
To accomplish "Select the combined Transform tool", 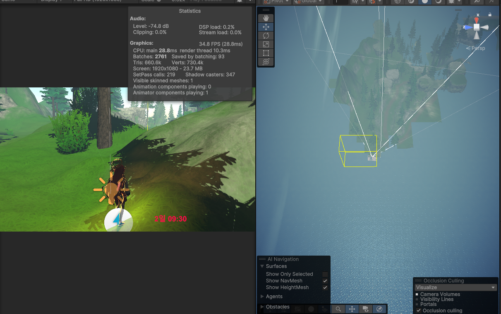I will pyautogui.click(x=266, y=62).
